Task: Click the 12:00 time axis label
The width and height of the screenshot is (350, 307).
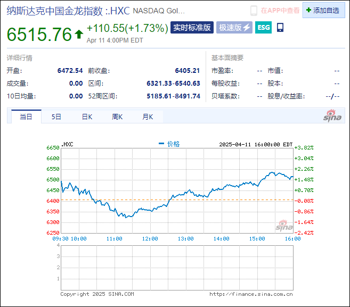Action: (150, 239)
